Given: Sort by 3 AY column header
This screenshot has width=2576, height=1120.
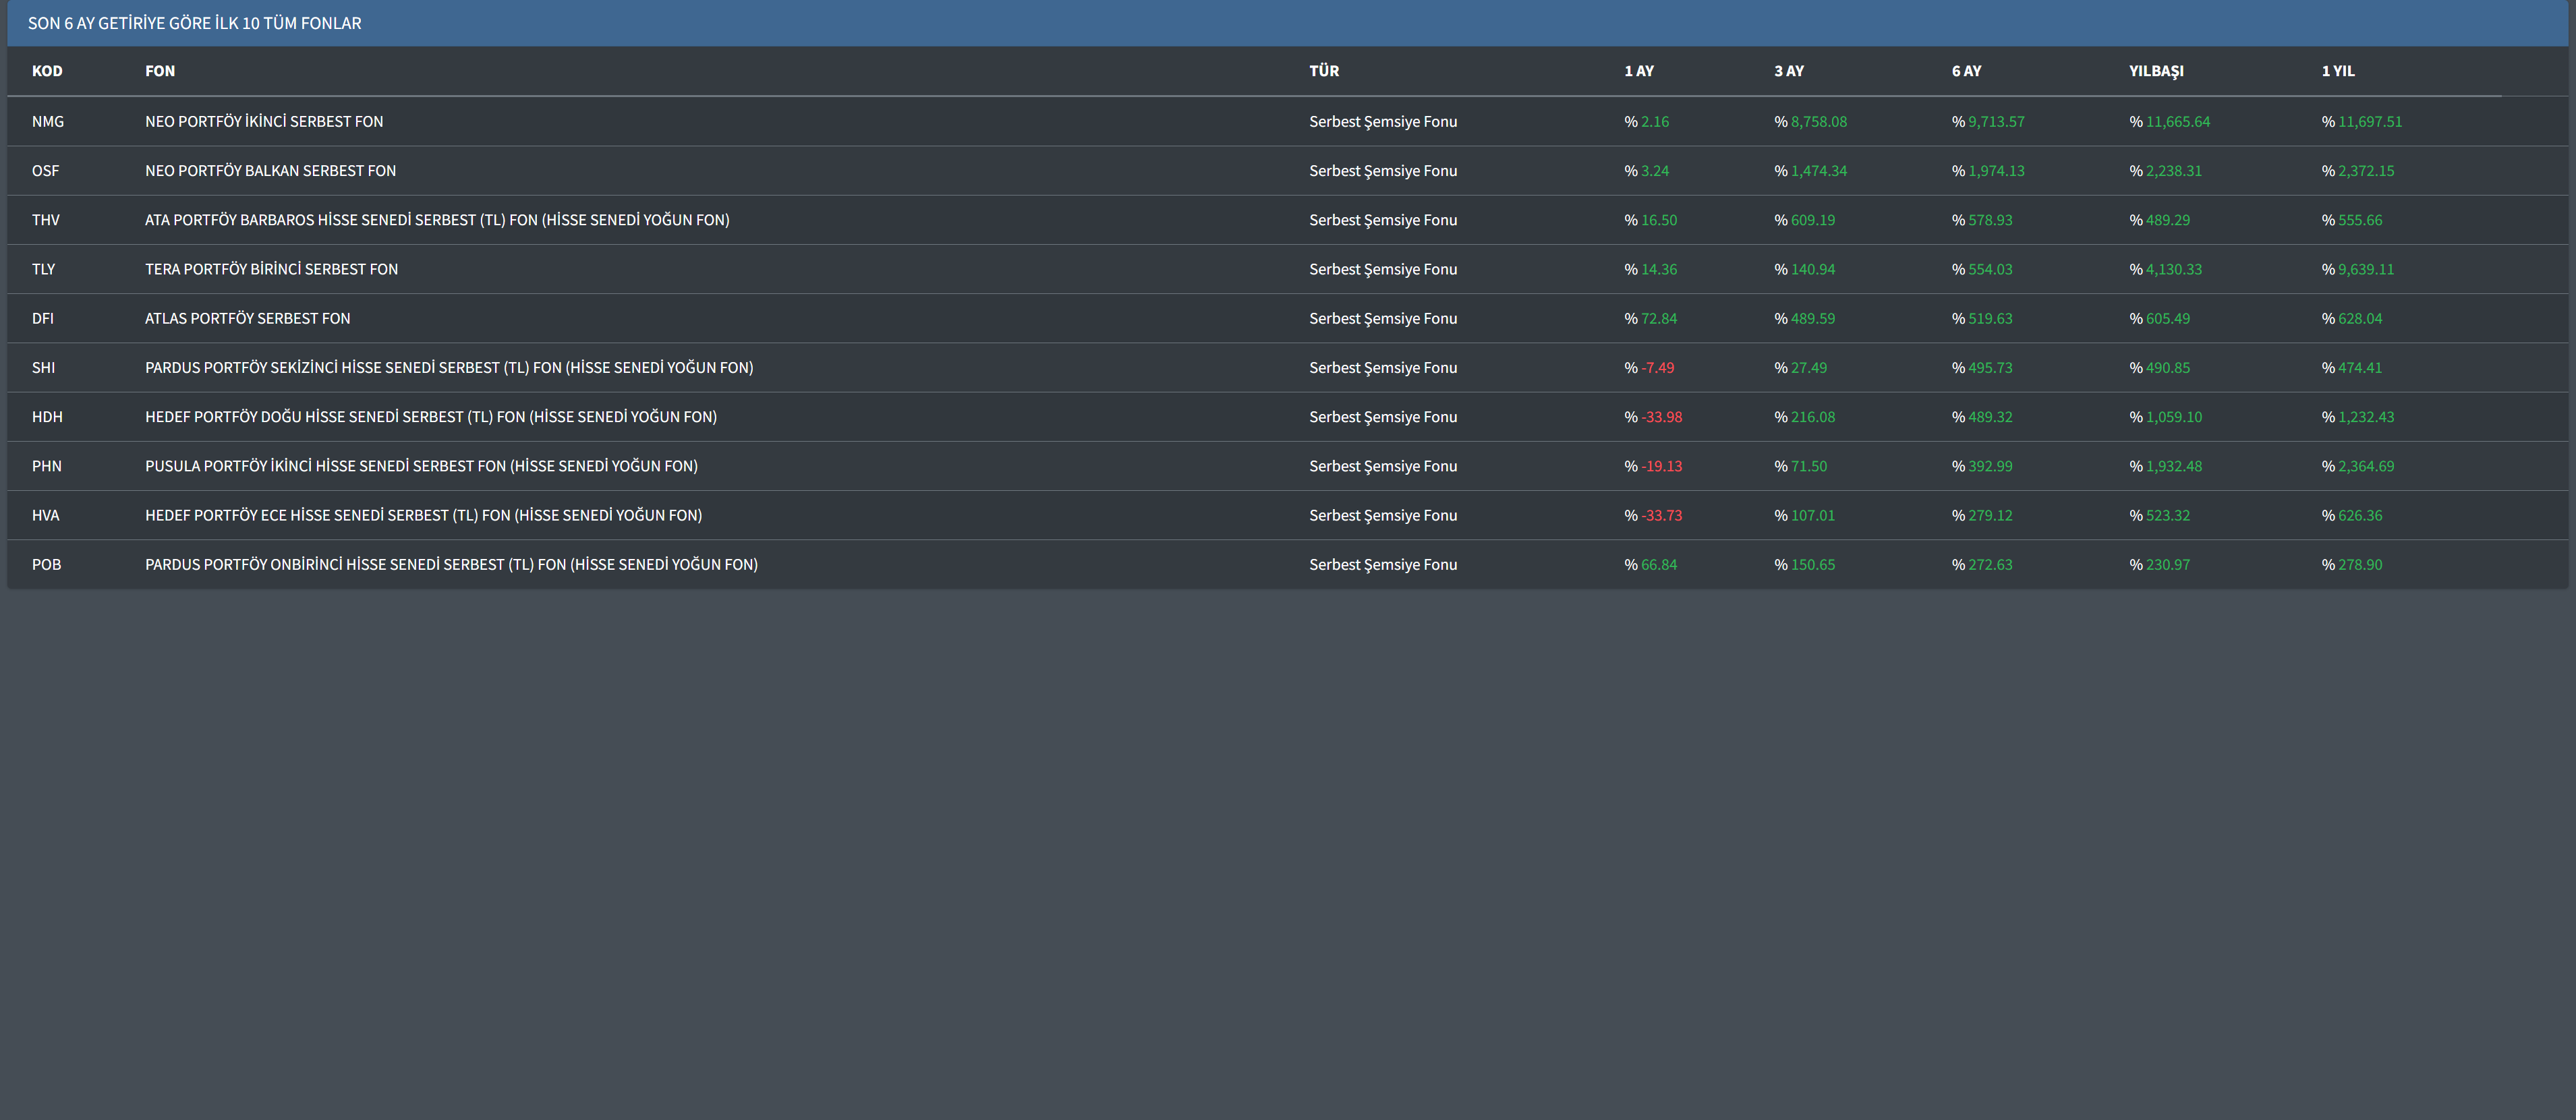Looking at the screenshot, I should click(x=1788, y=71).
